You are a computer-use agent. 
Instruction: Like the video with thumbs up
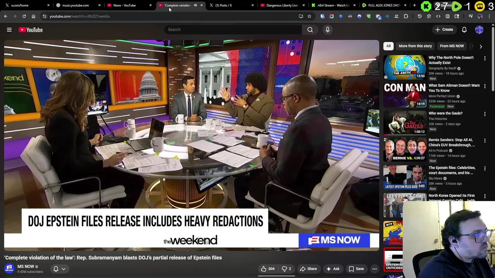pos(268,269)
